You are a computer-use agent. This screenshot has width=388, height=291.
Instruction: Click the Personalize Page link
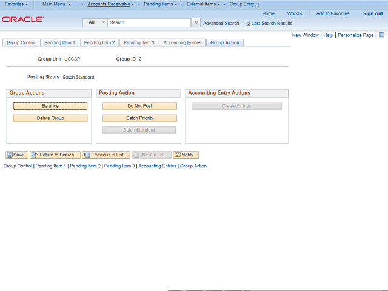coord(356,35)
